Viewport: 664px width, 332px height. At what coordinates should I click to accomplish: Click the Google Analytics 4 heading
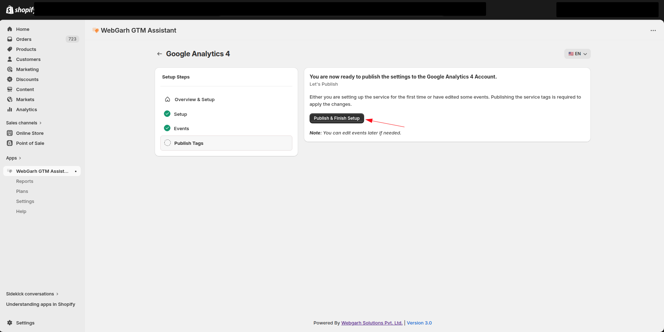[x=198, y=54]
